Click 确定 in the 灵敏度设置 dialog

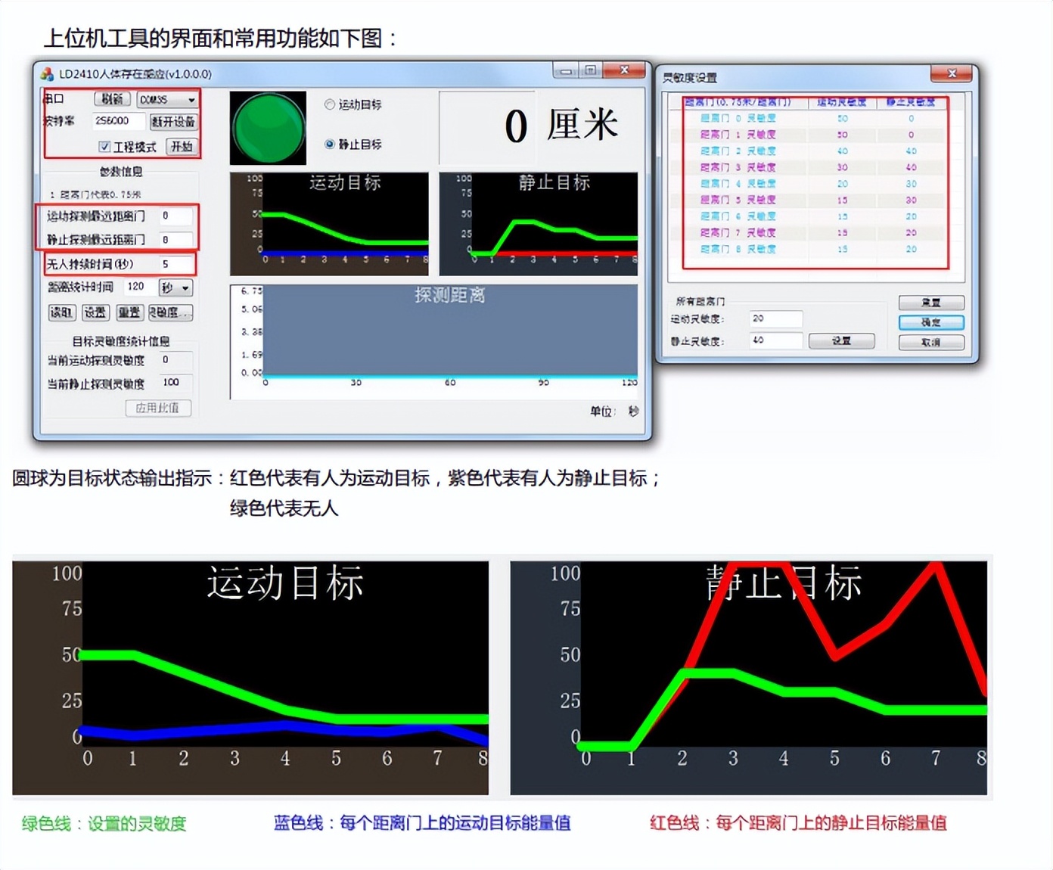click(932, 322)
